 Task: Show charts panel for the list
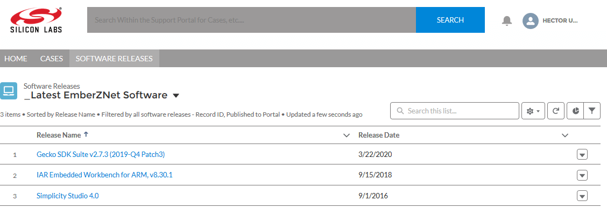[576, 111]
